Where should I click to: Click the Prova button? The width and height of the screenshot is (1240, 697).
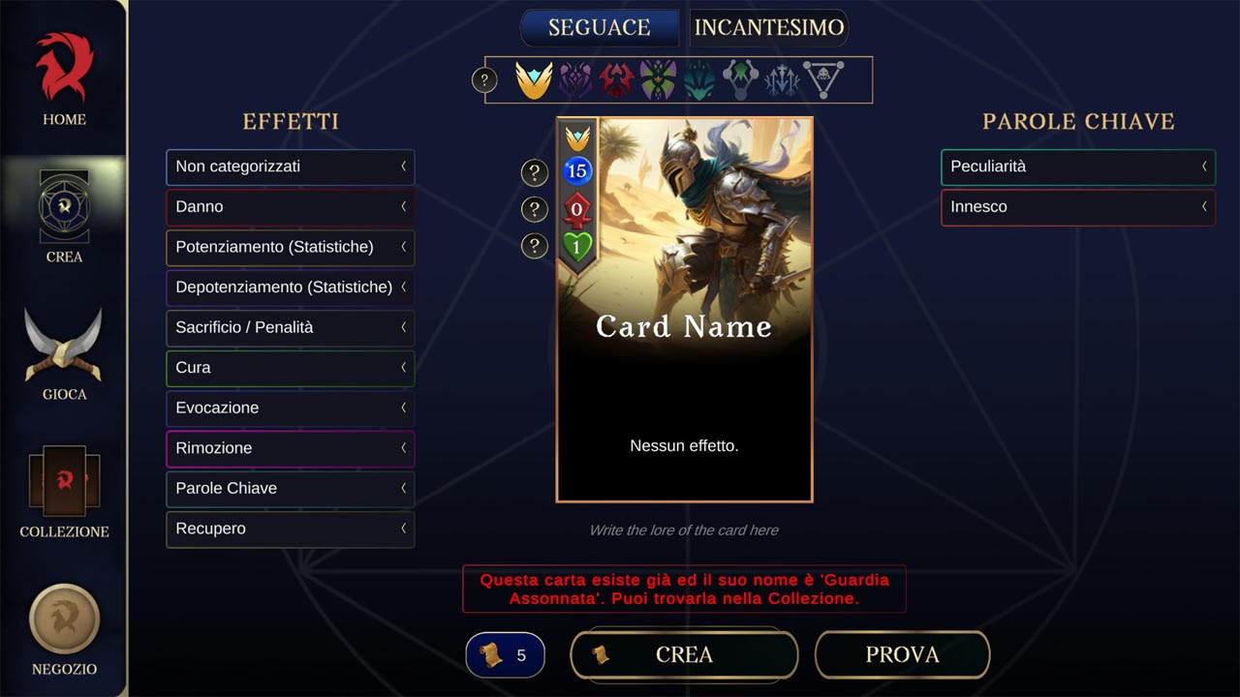click(x=902, y=654)
